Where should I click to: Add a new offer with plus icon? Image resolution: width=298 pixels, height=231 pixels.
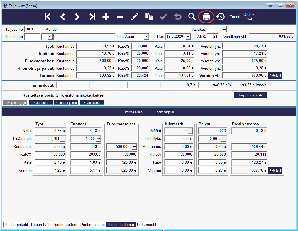point(106,17)
